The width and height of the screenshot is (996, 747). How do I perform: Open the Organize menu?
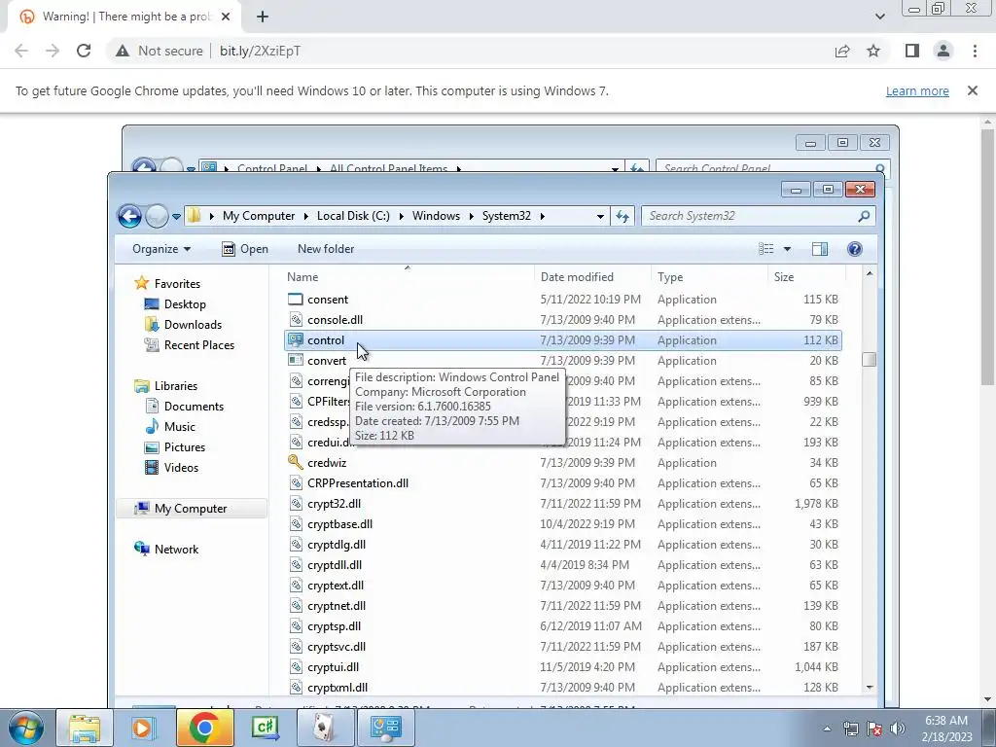pyautogui.click(x=161, y=249)
